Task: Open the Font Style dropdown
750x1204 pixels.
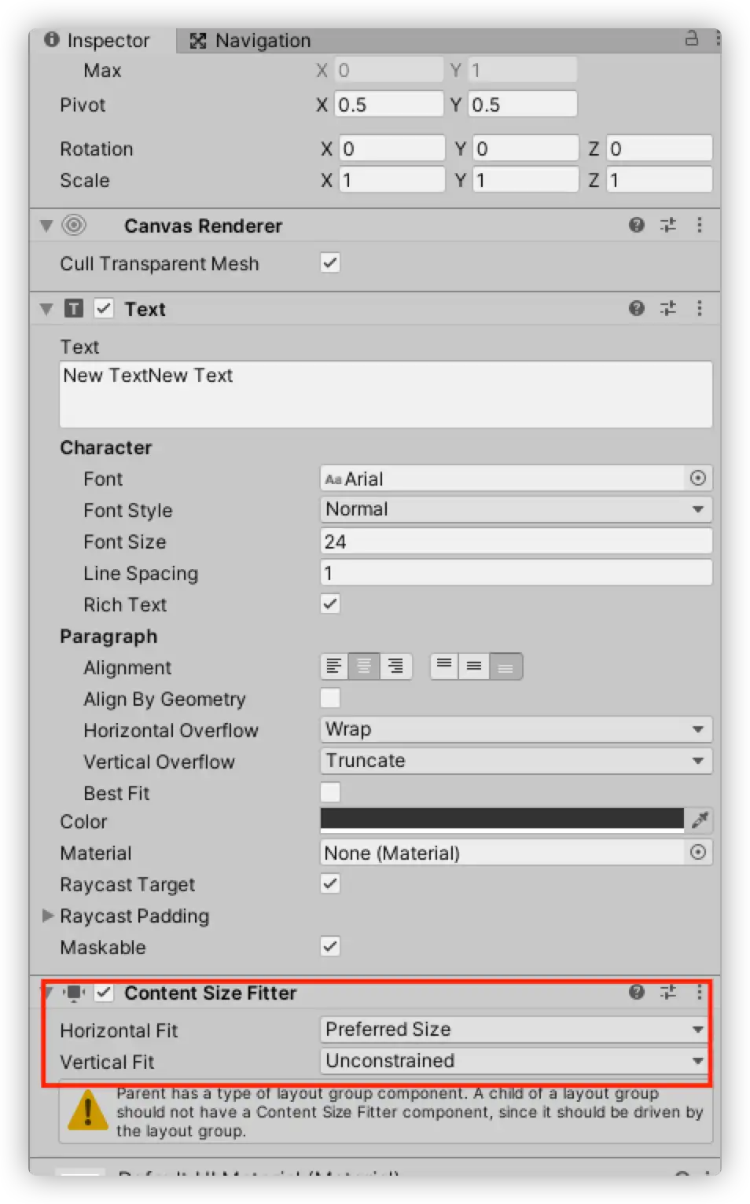Action: (x=516, y=509)
